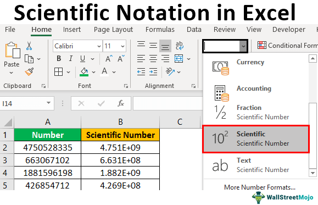Viewport: 318px width, 205px height.
Task: Click the text Orientation icon
Action: (x=170, y=71)
